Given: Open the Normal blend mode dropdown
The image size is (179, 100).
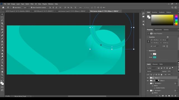Looking at the screenshot, I should point(154,71).
